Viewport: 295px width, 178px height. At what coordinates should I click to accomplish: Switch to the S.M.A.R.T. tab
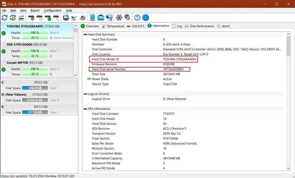[x=136, y=26]
